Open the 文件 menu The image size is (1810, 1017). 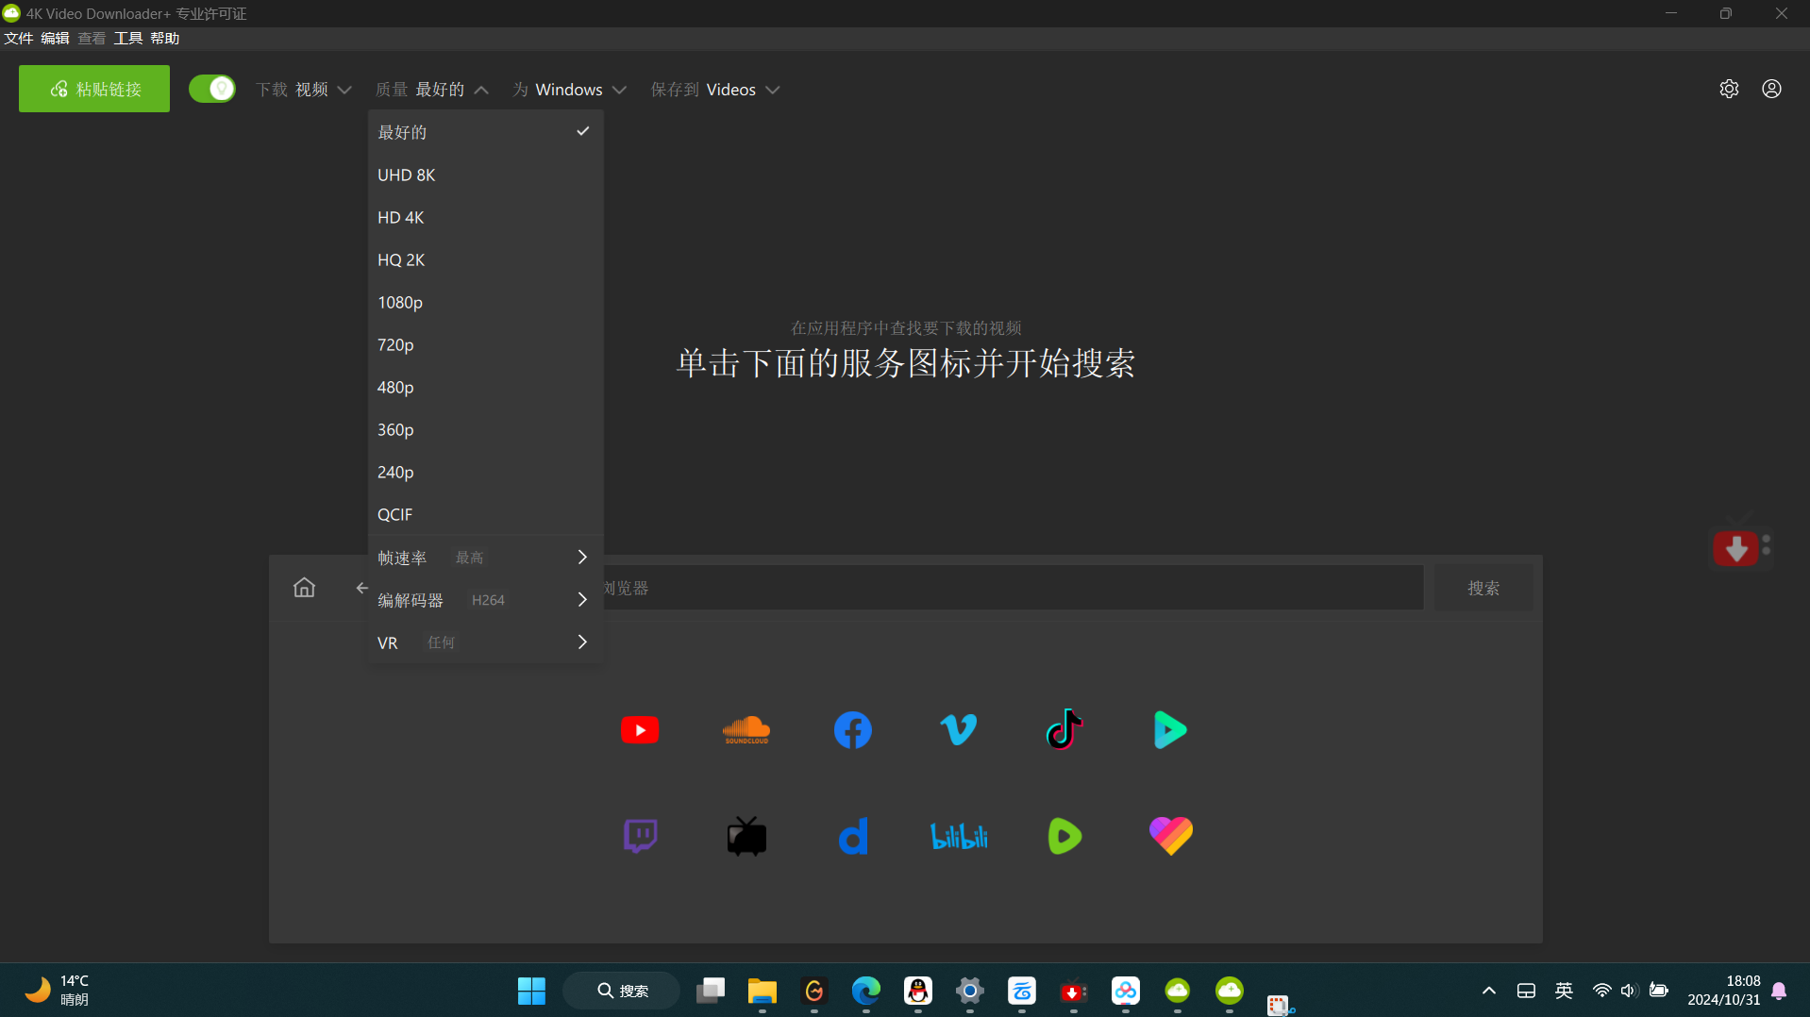[18, 38]
